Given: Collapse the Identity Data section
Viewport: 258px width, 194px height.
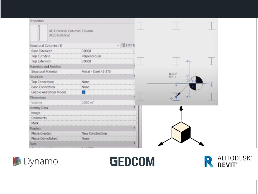Looking at the screenshot, I should 134,108.
